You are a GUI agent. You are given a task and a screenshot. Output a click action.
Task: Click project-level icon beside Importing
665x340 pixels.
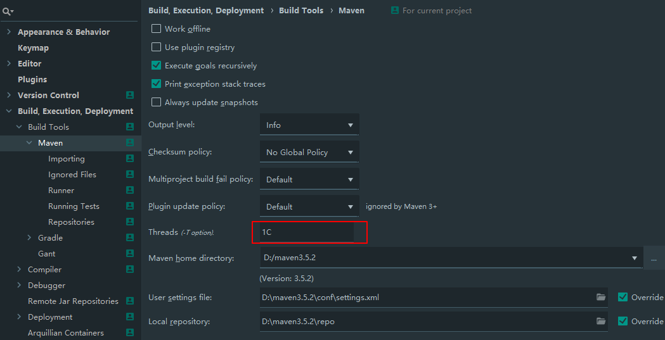[x=130, y=158]
